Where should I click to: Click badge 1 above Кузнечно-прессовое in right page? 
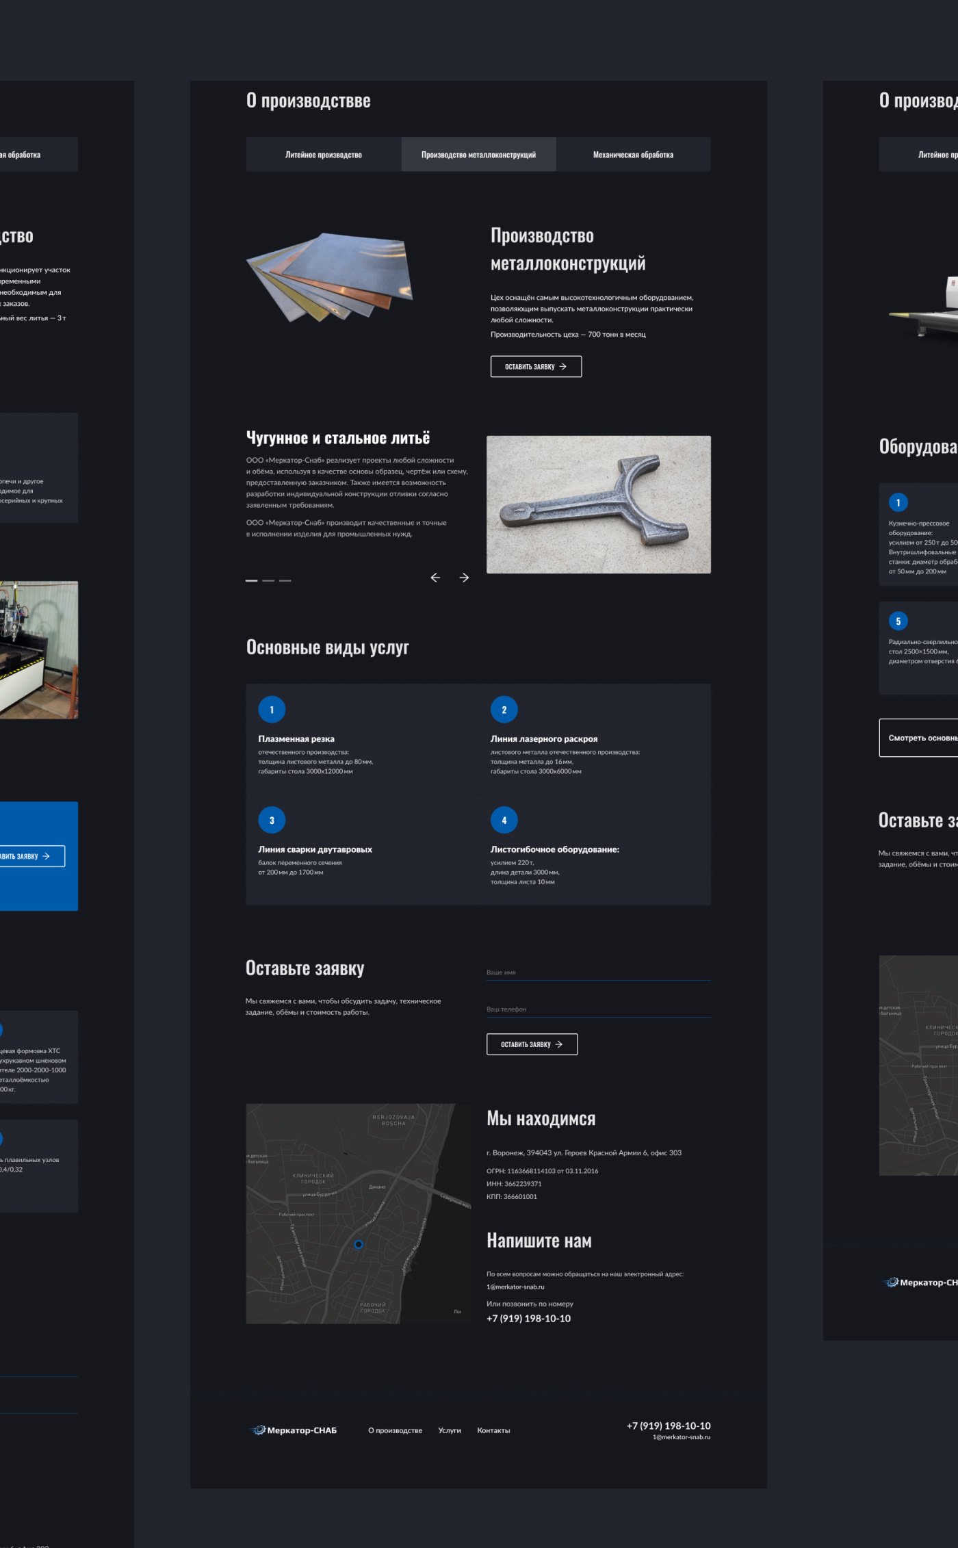tap(898, 502)
